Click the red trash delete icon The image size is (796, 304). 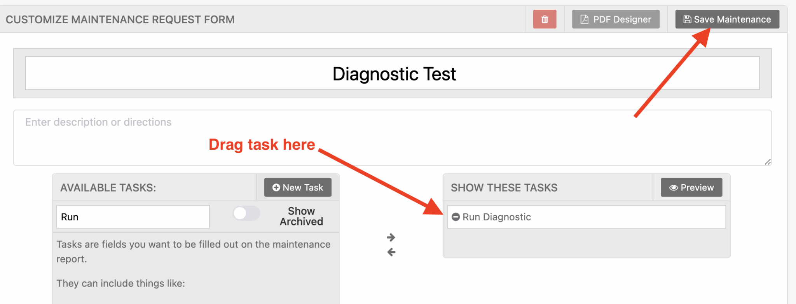[x=545, y=19]
